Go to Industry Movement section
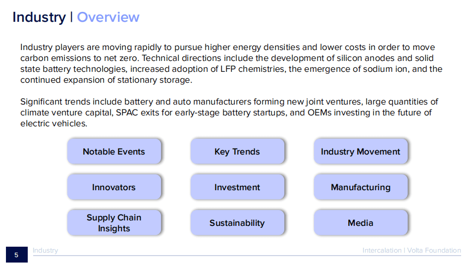475x267 pixels. [361, 152]
